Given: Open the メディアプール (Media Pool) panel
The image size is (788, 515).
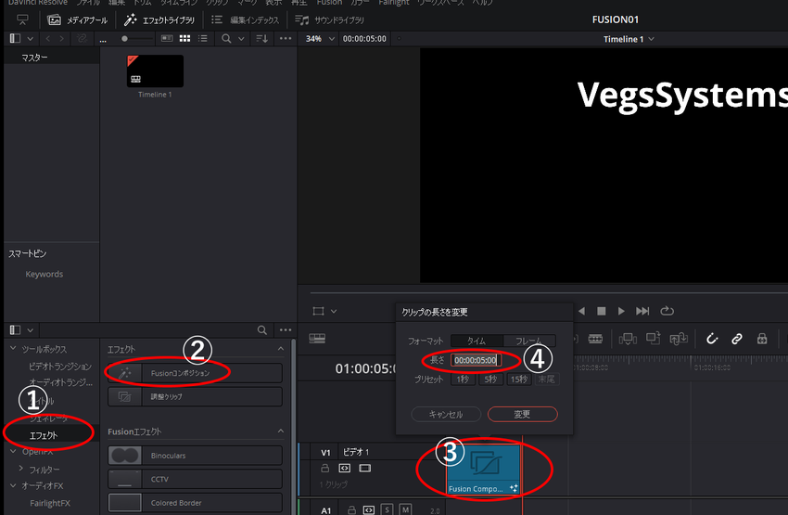Looking at the screenshot, I should click(x=77, y=20).
